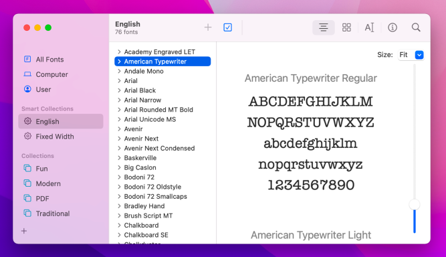The image size is (446, 257).
Task: Open the PDF collection
Action: pyautogui.click(x=61, y=199)
